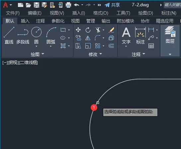The image size is (181, 149).
Task: Click the [二维线框] visual style control
Action: click(29, 63)
